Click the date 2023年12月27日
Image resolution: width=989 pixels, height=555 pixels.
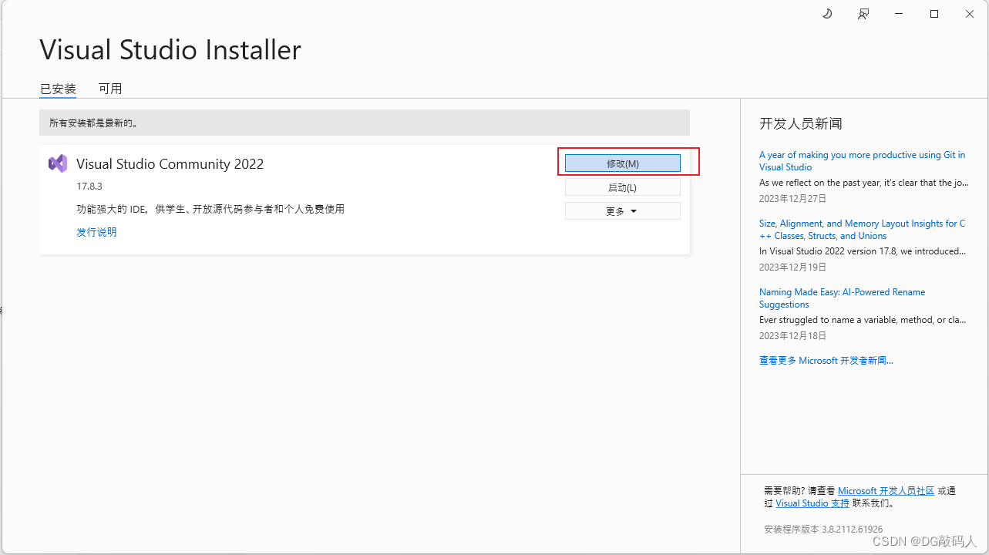click(x=792, y=198)
